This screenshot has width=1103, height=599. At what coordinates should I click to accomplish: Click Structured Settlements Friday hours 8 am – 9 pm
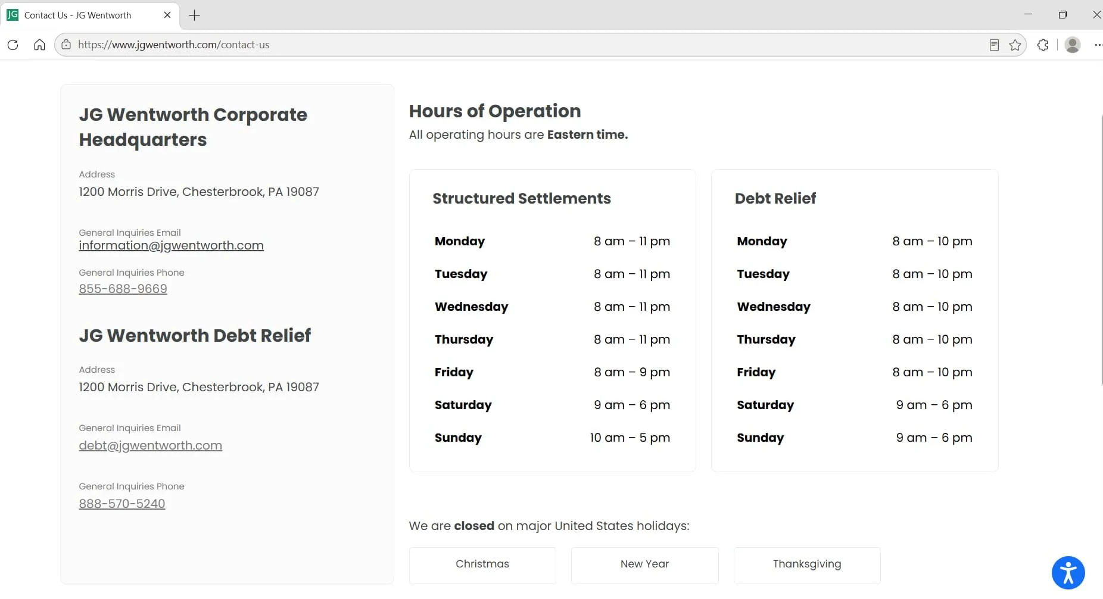click(632, 372)
